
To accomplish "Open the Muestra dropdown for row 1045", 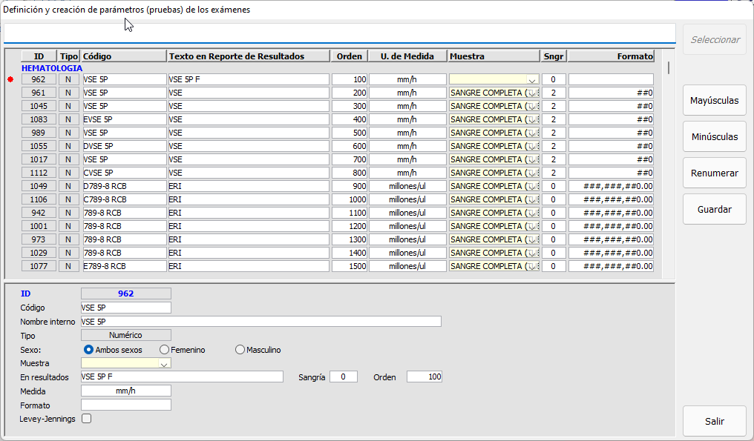I will (531, 106).
